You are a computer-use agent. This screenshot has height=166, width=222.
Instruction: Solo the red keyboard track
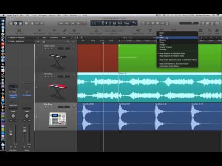coord(48,77)
